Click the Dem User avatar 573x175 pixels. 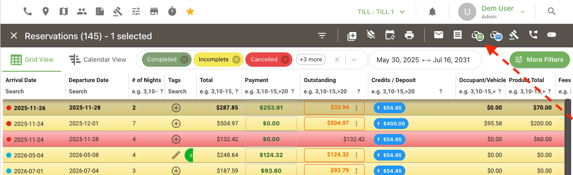click(x=467, y=12)
